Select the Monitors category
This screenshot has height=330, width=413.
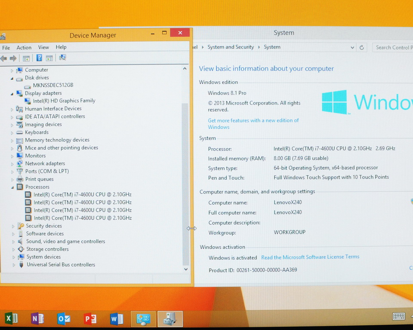[35, 156]
